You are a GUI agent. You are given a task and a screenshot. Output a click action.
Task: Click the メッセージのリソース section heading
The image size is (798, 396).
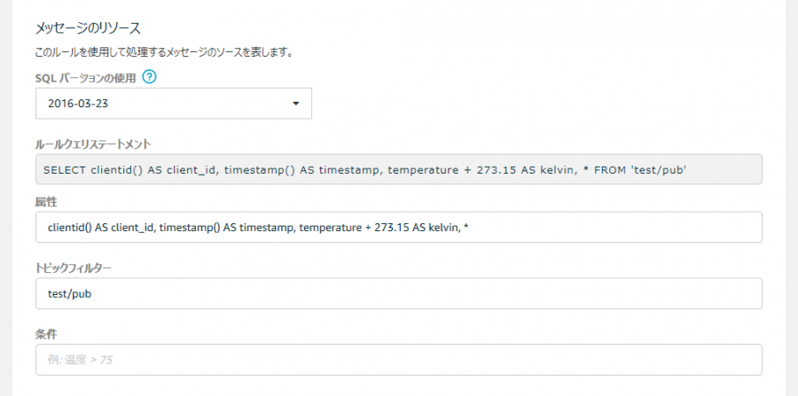88,28
